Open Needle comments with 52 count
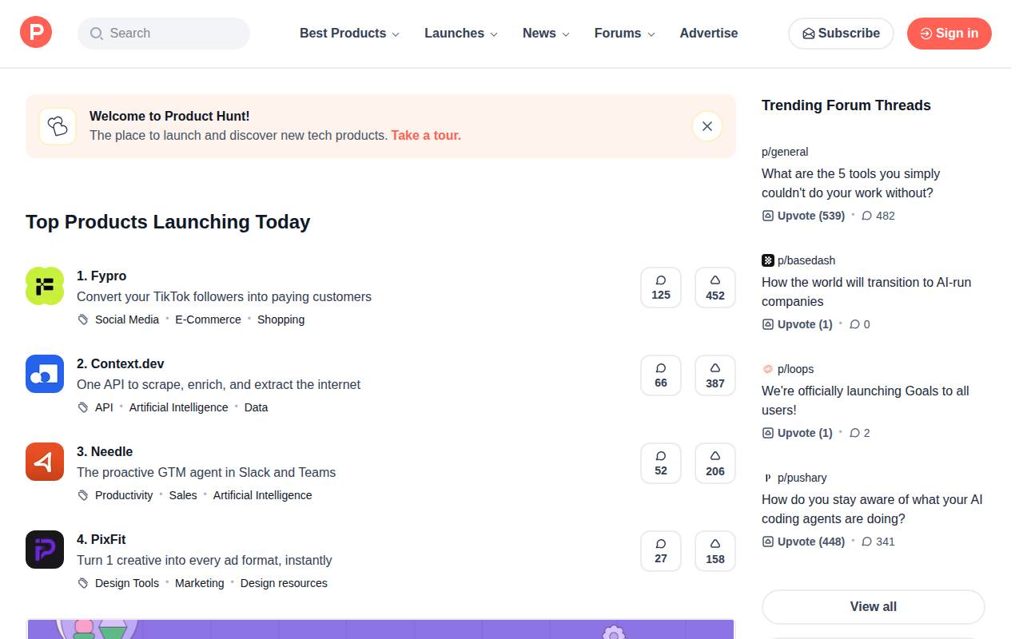This screenshot has width=1023, height=639. pos(661,463)
